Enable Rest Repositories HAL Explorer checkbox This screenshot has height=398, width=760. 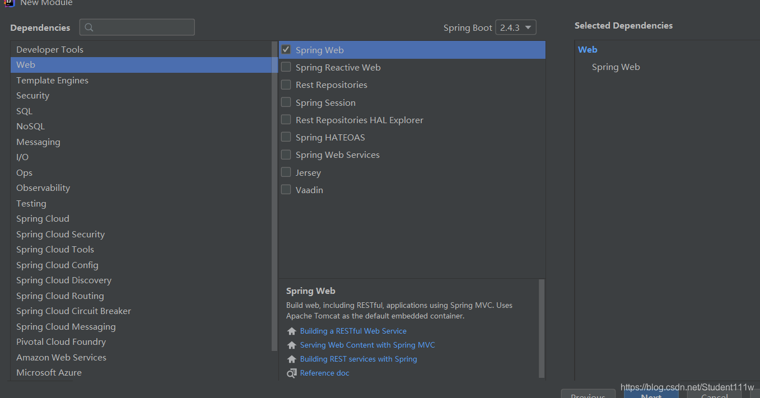tap(286, 120)
